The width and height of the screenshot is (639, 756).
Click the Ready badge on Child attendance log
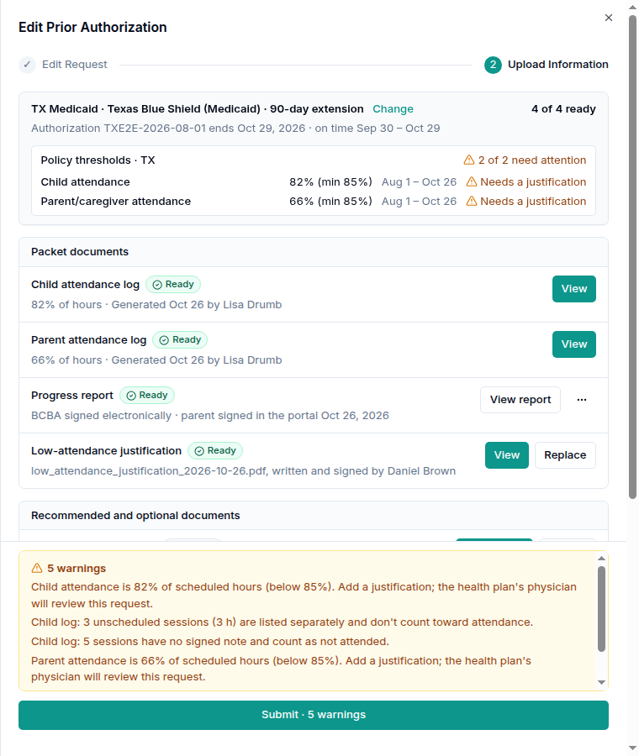173,285
